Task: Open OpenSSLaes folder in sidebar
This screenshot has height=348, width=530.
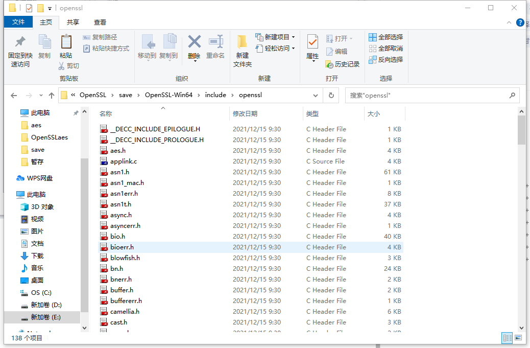Action: click(50, 137)
